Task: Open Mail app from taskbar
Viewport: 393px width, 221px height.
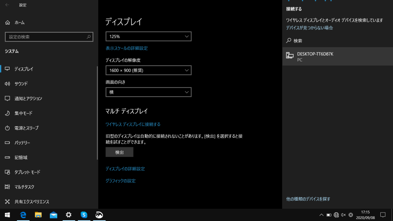Action: [53, 215]
